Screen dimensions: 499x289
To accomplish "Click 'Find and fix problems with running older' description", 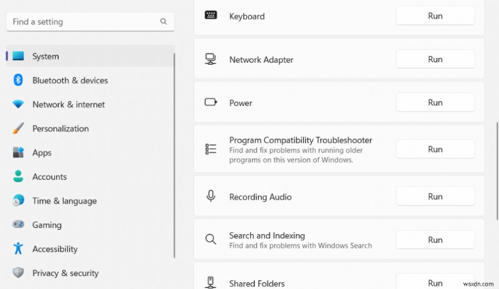I will click(x=296, y=150).
